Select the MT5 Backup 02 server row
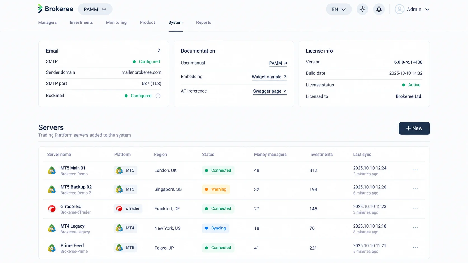 click(x=234, y=189)
